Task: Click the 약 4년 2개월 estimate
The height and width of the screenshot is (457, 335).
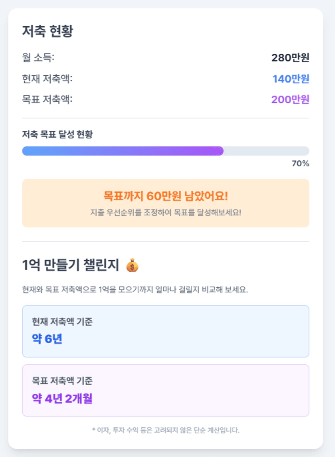Action: coord(62,398)
